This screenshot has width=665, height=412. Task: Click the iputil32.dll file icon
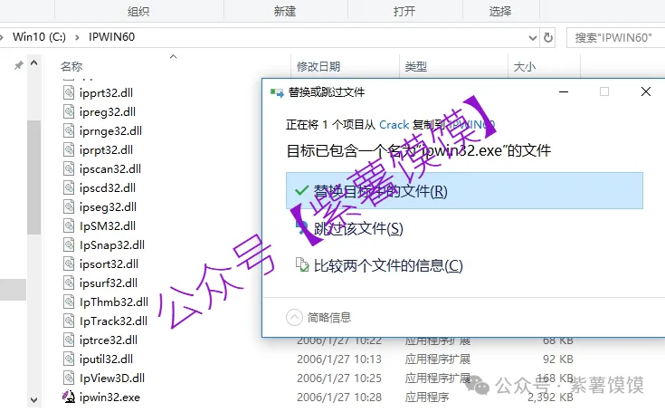coord(71,359)
